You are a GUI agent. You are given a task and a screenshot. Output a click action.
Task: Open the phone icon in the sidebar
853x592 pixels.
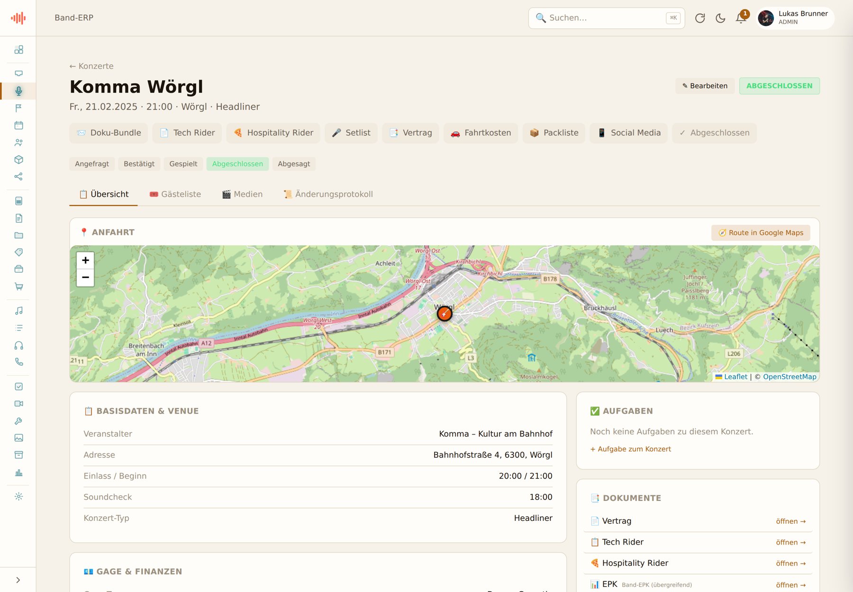(x=18, y=362)
